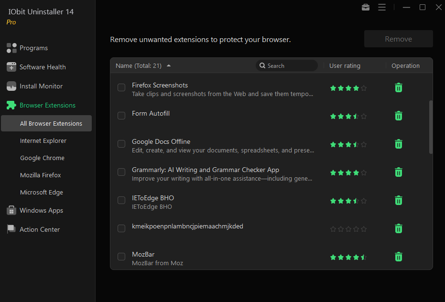Click the Install Monitor icon
The image size is (445, 302).
pyautogui.click(x=11, y=86)
